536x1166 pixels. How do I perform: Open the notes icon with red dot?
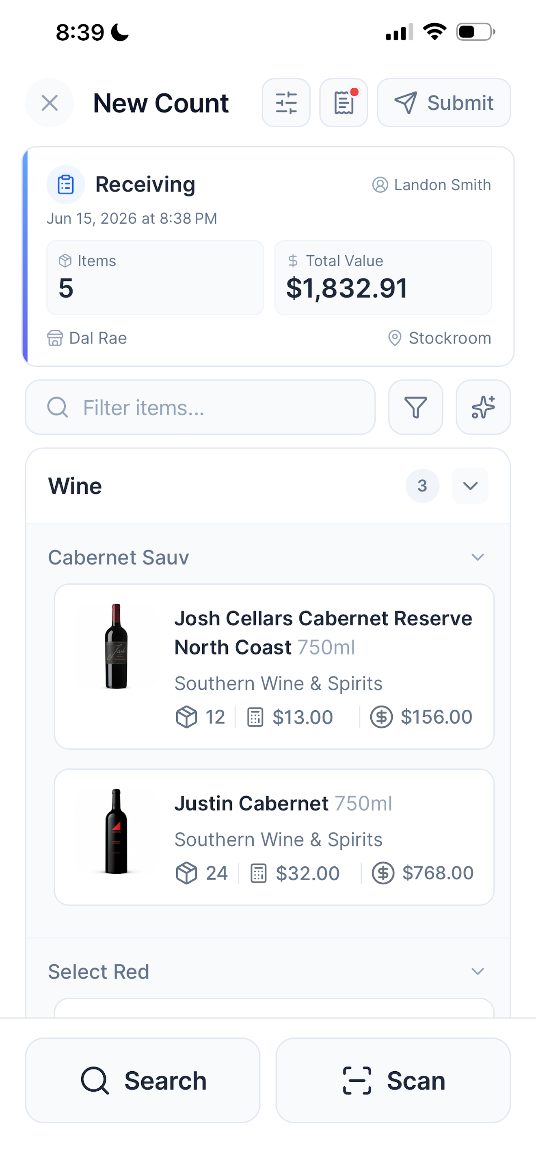[x=344, y=103]
